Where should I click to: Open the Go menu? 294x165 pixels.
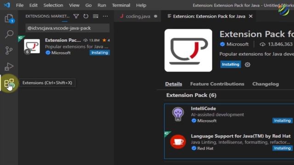88,5
